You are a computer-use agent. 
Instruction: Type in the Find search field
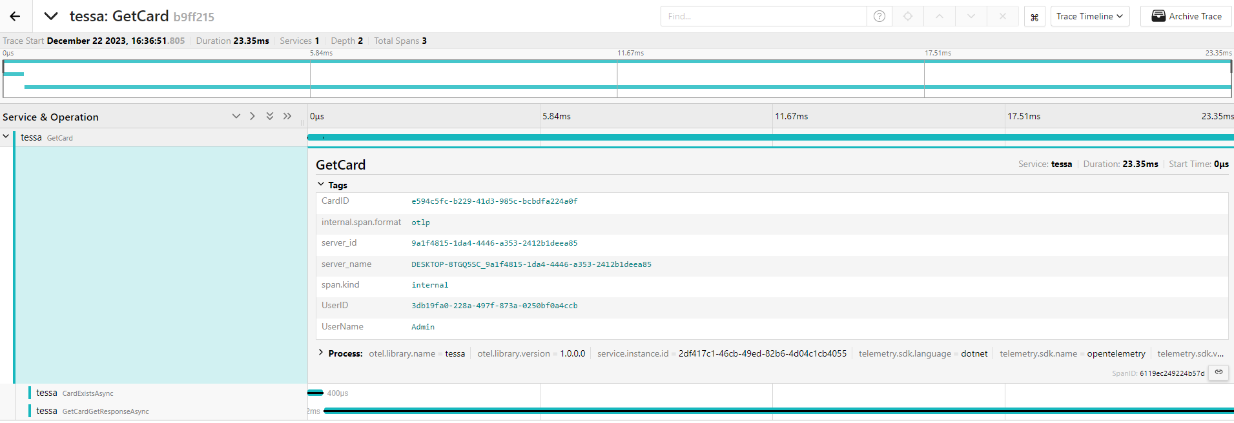point(763,16)
